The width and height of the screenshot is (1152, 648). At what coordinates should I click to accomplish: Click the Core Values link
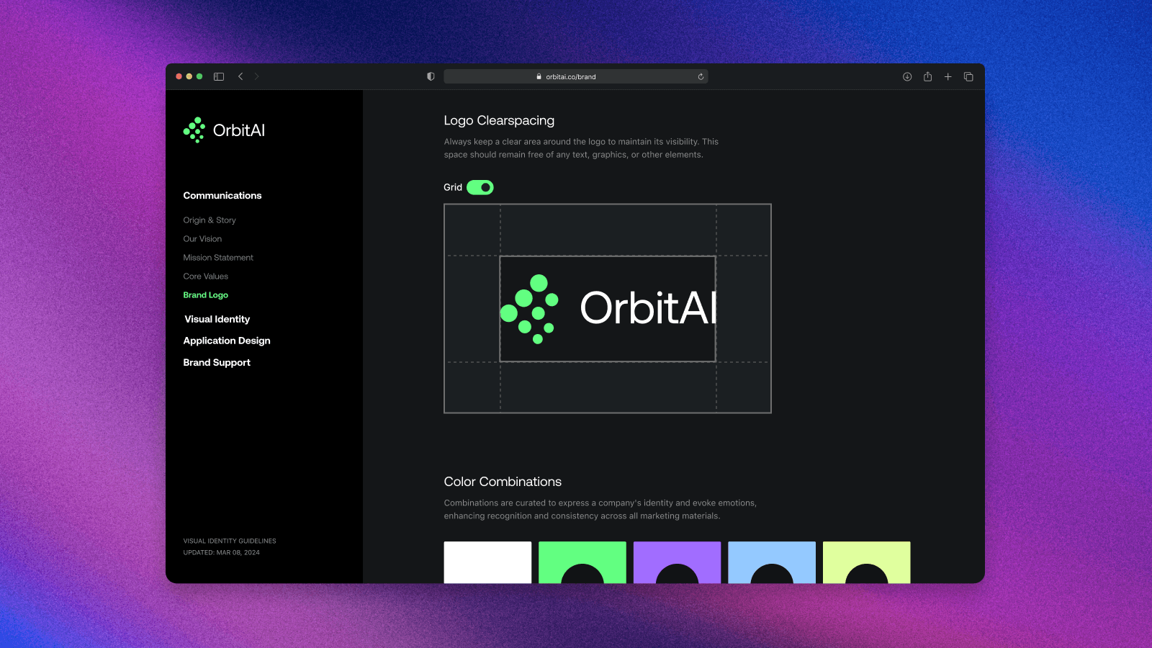coord(205,276)
